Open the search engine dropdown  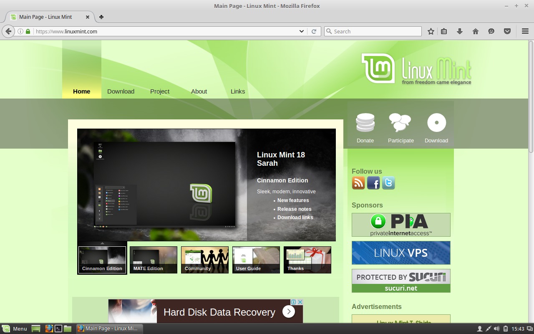[328, 31]
